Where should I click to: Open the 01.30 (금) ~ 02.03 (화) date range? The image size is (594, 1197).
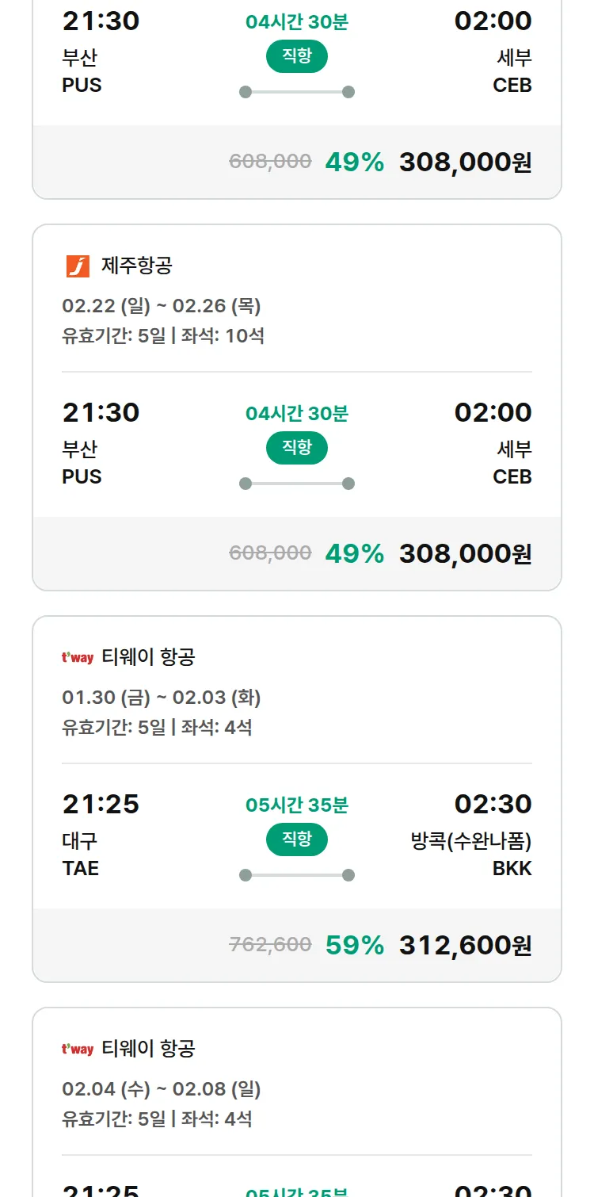[162, 697]
